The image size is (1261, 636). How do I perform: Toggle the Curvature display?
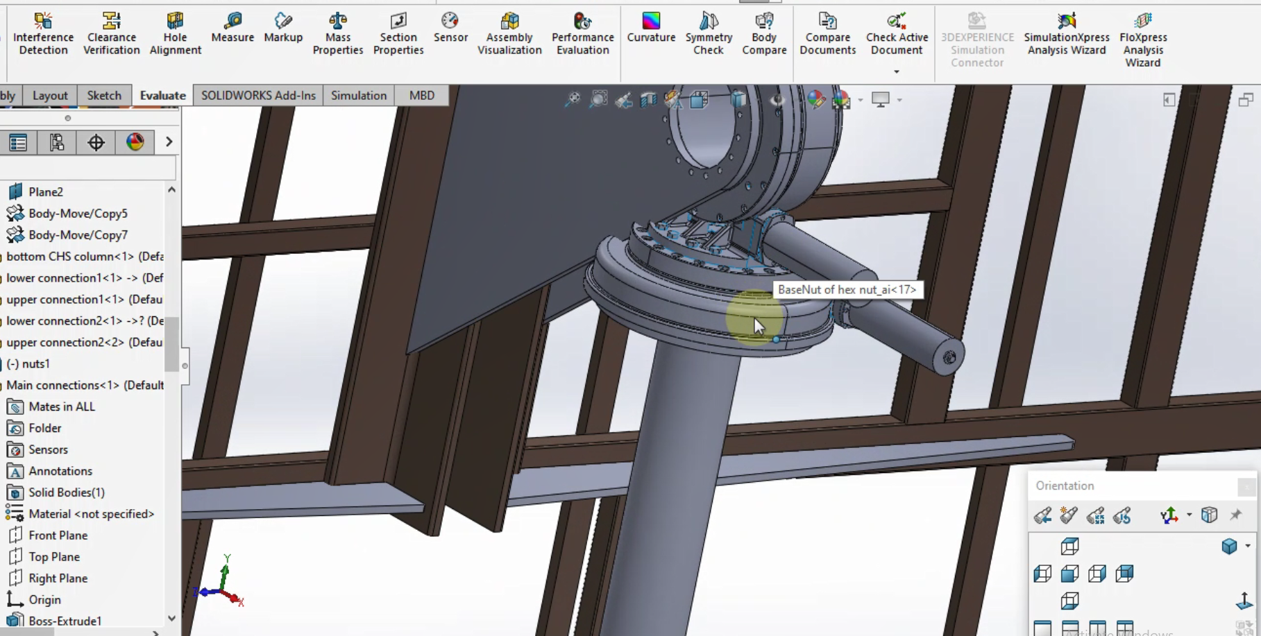pyautogui.click(x=651, y=28)
